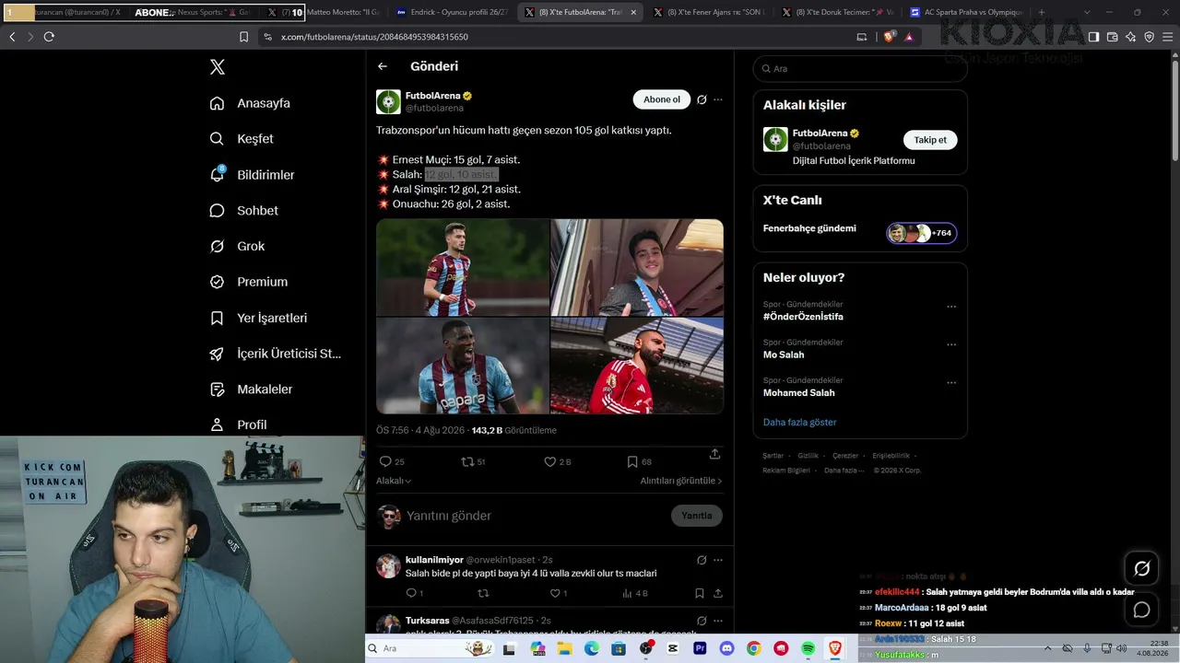1180x663 pixels.
Task: Click the Yanıtını gönder reply field
Action: 534,516
